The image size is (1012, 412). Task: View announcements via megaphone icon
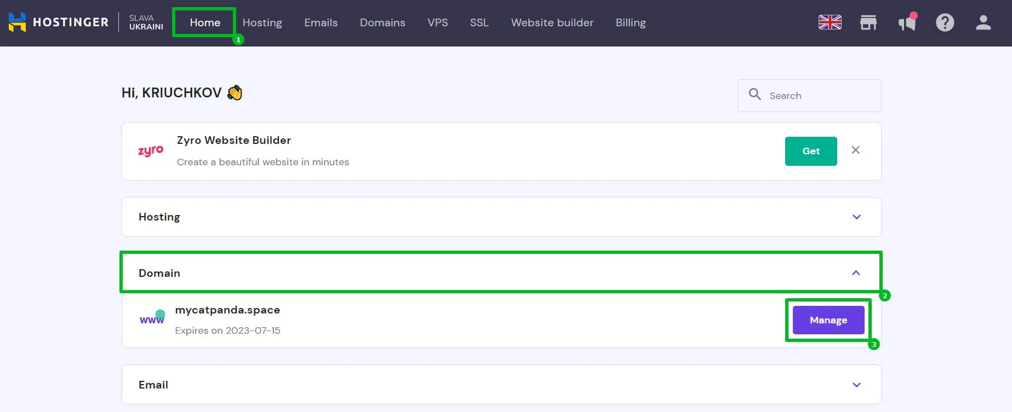tap(907, 22)
